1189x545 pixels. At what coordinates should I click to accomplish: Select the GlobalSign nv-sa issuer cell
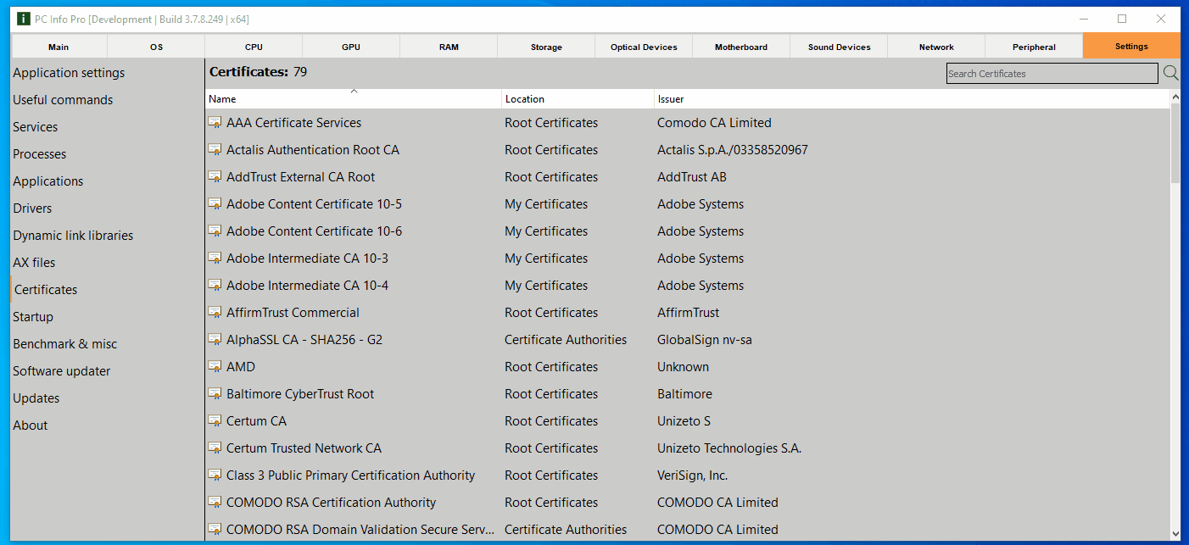click(705, 340)
